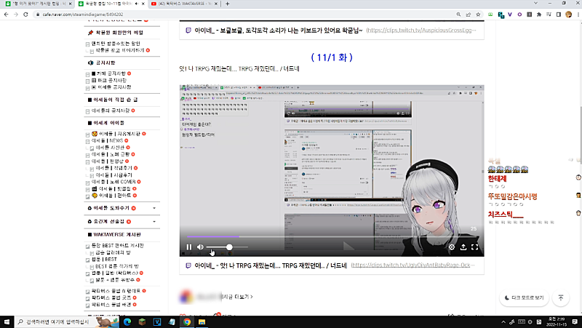Enter fullscreen on the Twitch clip
The image size is (582, 328).
[475, 247]
